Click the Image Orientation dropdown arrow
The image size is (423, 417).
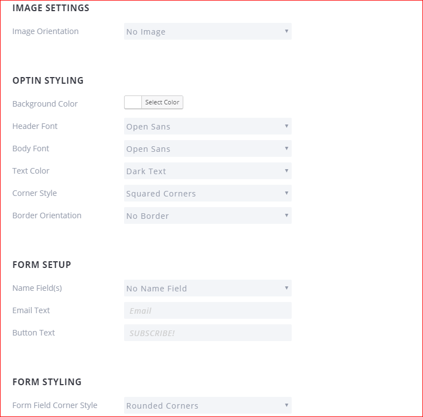click(x=286, y=31)
